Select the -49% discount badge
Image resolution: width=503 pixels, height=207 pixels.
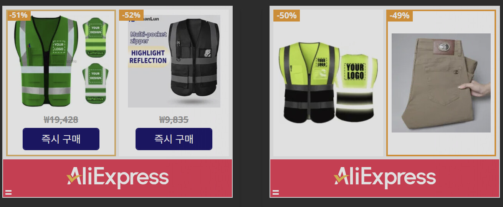[400, 16]
